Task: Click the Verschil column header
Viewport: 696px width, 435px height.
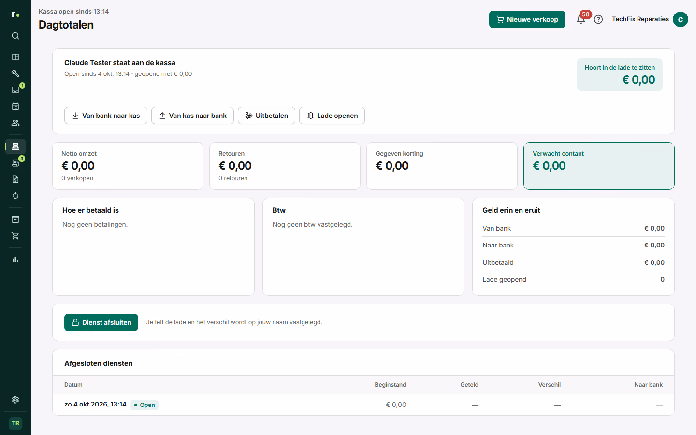Action: coord(550,385)
